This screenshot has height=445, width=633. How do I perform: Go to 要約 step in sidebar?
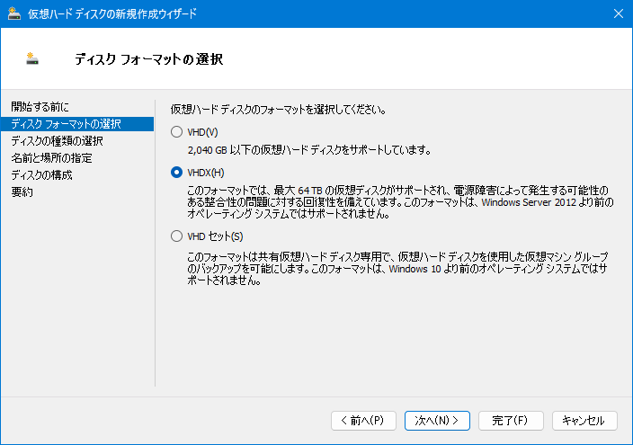pos(22,191)
